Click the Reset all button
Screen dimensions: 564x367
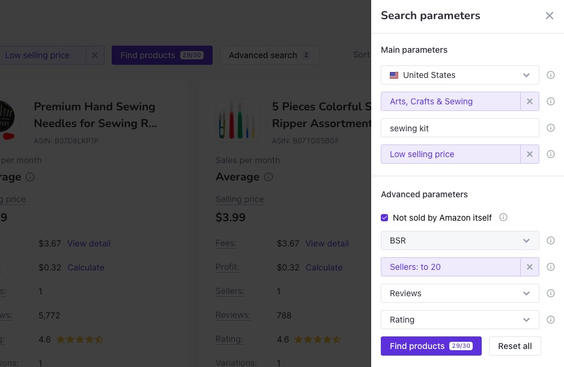[515, 346]
